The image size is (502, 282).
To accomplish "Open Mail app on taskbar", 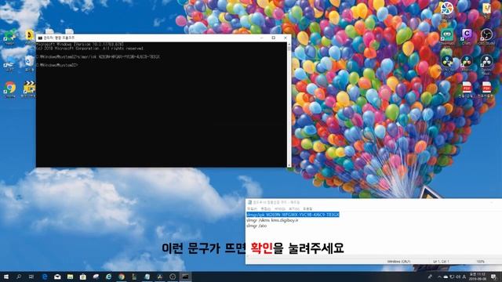I will coord(57,277).
